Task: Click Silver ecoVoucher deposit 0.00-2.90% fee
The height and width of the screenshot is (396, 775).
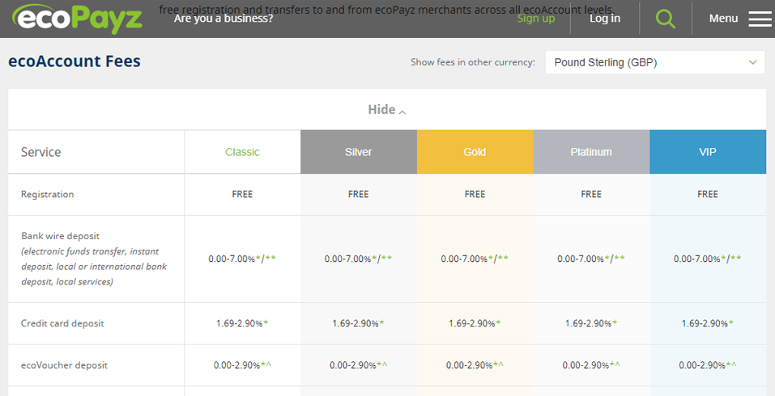Action: (x=358, y=365)
